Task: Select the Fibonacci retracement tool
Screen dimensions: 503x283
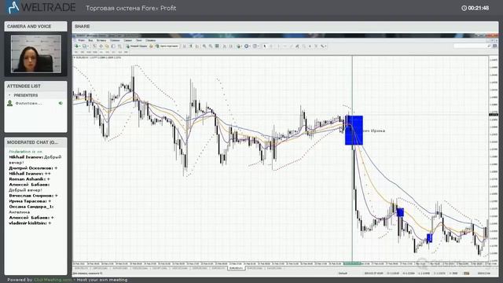Action: point(304,46)
